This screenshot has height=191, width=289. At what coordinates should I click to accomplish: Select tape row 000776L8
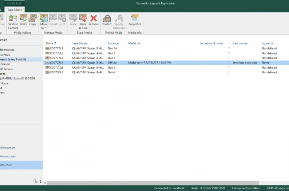point(166,53)
